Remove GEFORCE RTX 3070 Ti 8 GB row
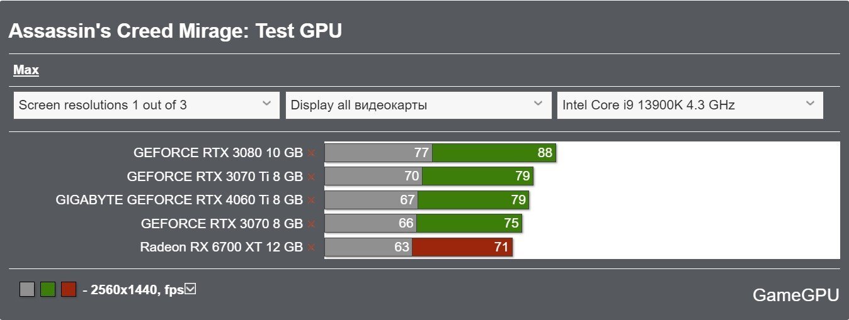This screenshot has width=849, height=320. coord(311,177)
